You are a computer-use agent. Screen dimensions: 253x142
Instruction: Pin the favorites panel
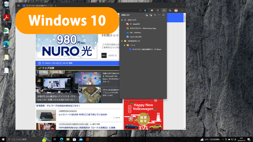[x=164, y=15]
